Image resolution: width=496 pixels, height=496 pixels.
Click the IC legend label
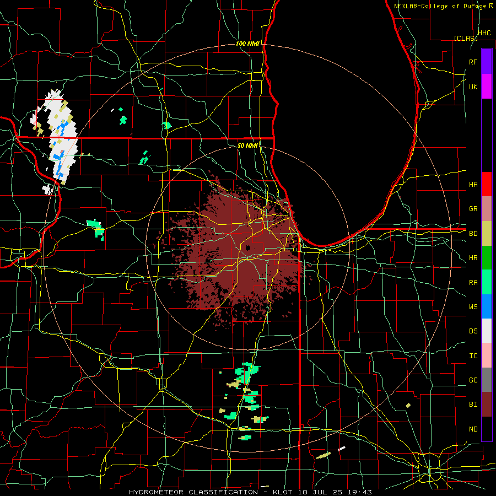click(473, 356)
